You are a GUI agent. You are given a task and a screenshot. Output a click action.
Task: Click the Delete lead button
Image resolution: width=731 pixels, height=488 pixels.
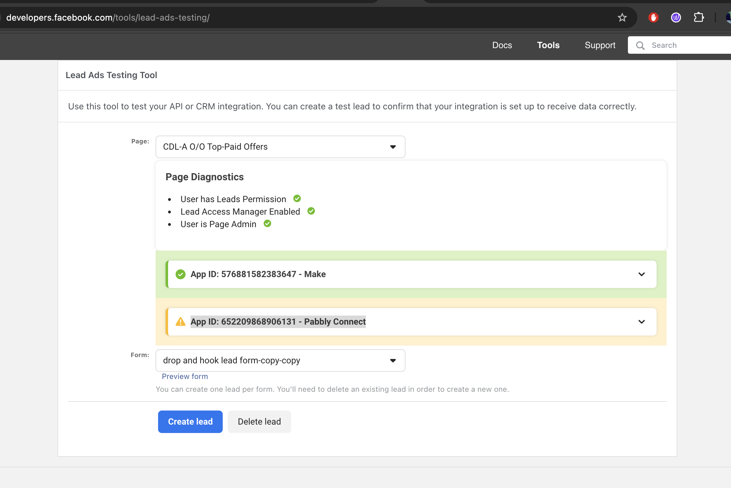(x=259, y=422)
